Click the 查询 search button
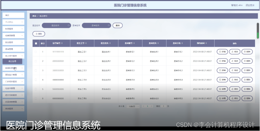 coord(117,26)
